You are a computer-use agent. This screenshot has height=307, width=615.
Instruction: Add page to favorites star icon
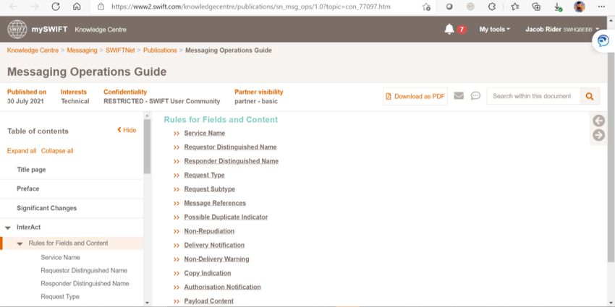coord(426,7)
